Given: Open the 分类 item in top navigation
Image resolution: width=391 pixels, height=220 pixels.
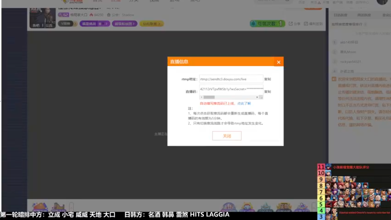Looking at the screenshot, I should point(133,1).
